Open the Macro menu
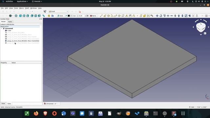The height and width of the screenshot is (118, 210). coord(21,8)
